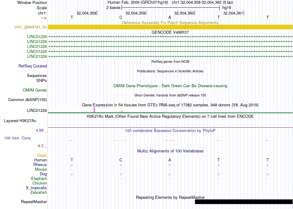
Task: Click the Sequences subtrack label
Action: pos(37,76)
